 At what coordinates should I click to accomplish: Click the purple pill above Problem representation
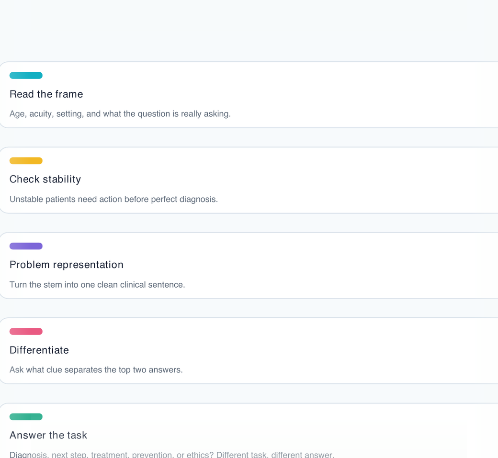(x=26, y=246)
